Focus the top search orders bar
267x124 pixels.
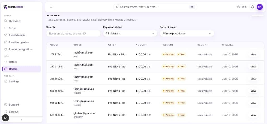(155, 7)
